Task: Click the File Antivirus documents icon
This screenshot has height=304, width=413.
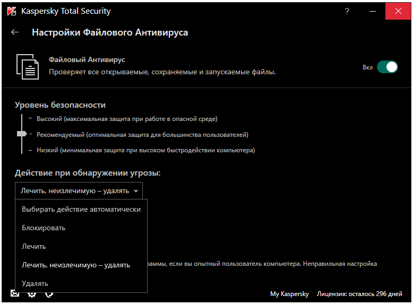Action: click(x=28, y=66)
